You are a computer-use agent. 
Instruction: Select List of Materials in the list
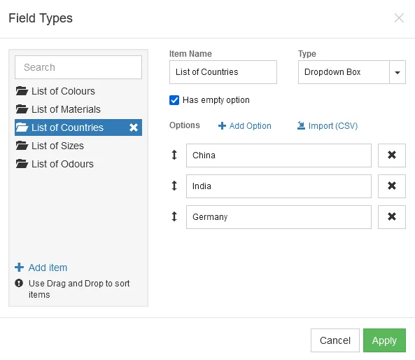(78, 109)
